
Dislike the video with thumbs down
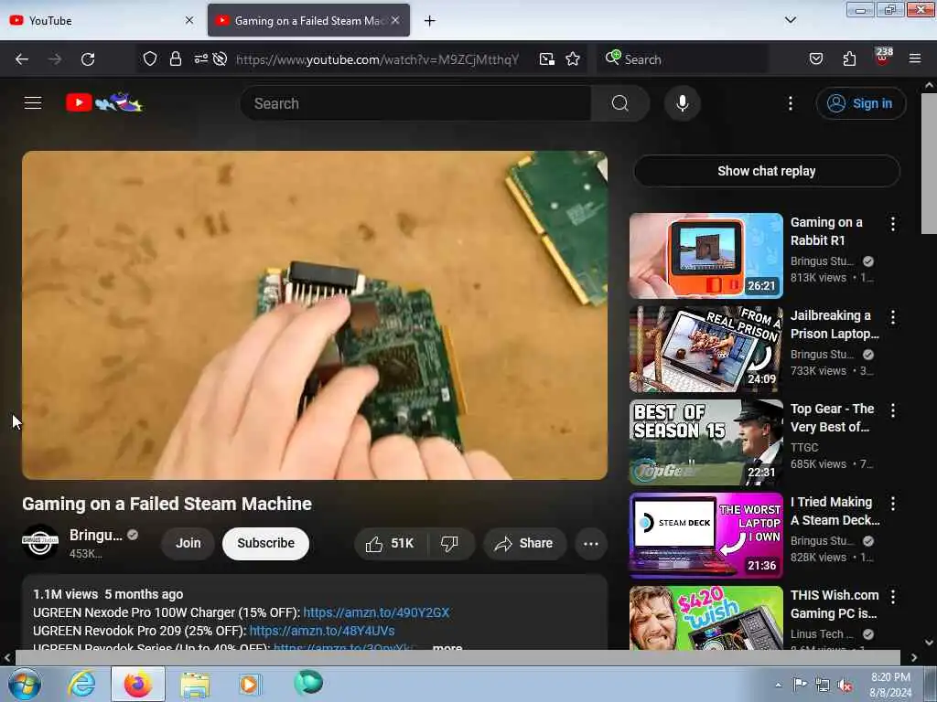point(449,543)
